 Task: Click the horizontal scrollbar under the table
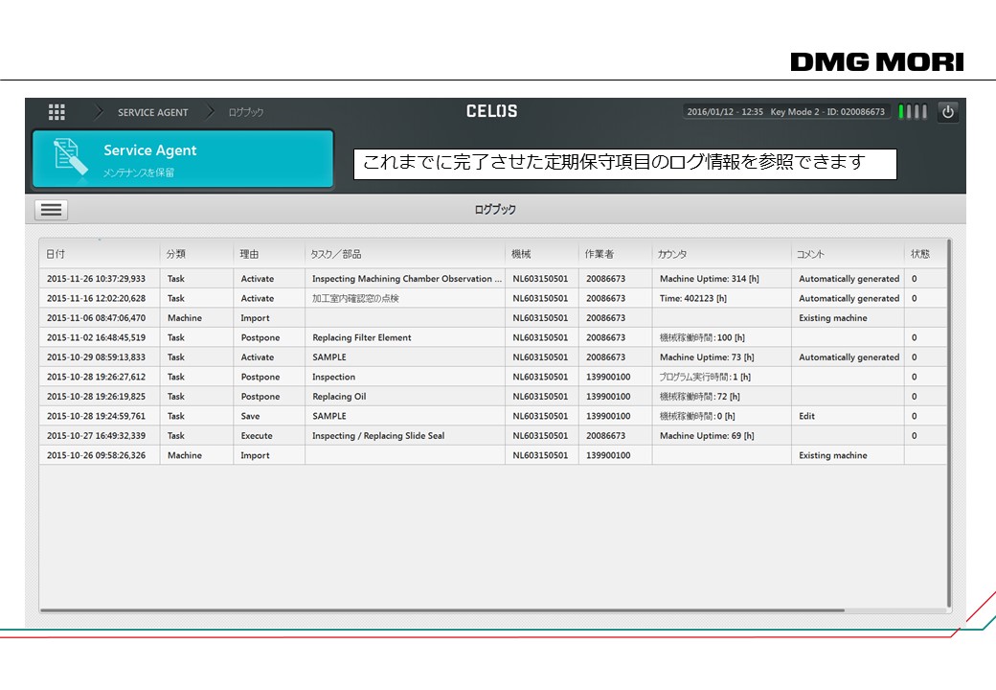(442, 610)
